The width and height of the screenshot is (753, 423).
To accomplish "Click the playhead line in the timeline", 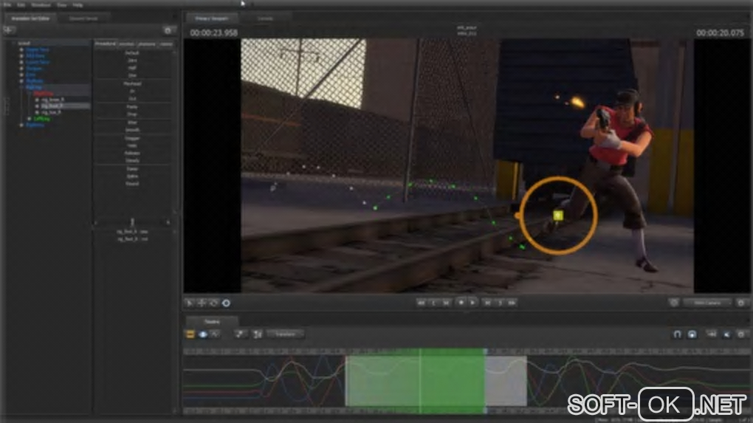I will point(420,382).
